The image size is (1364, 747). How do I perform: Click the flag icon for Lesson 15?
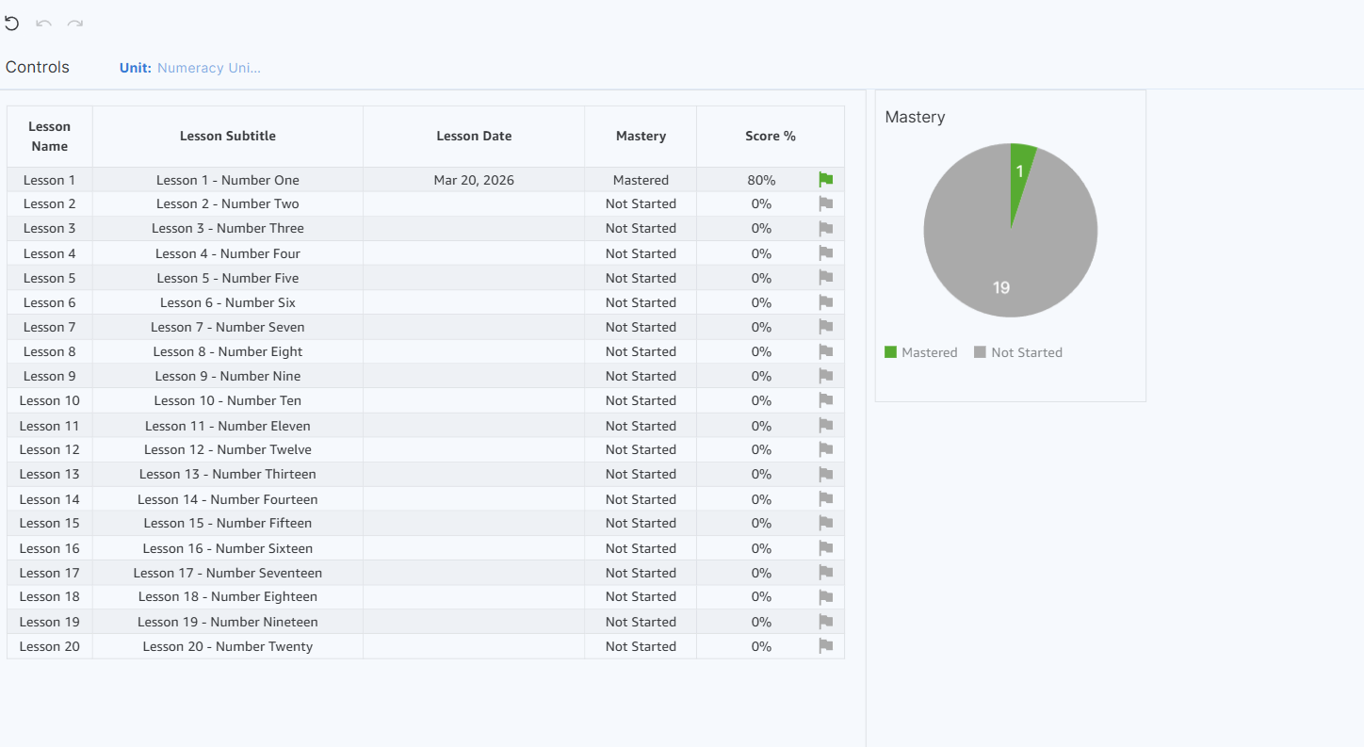click(x=826, y=523)
